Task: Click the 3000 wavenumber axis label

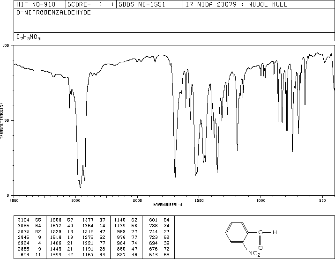Action: coord(75,200)
